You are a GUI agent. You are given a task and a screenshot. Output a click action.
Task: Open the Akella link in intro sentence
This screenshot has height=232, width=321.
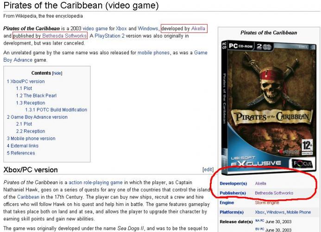[198, 28]
